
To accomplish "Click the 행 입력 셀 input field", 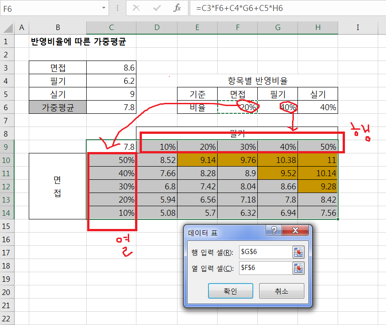I will click(x=265, y=252).
